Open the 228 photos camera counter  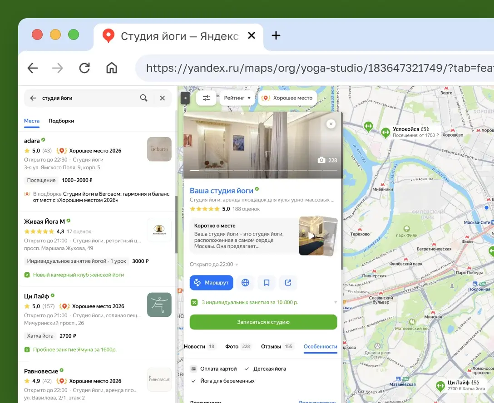(x=327, y=160)
